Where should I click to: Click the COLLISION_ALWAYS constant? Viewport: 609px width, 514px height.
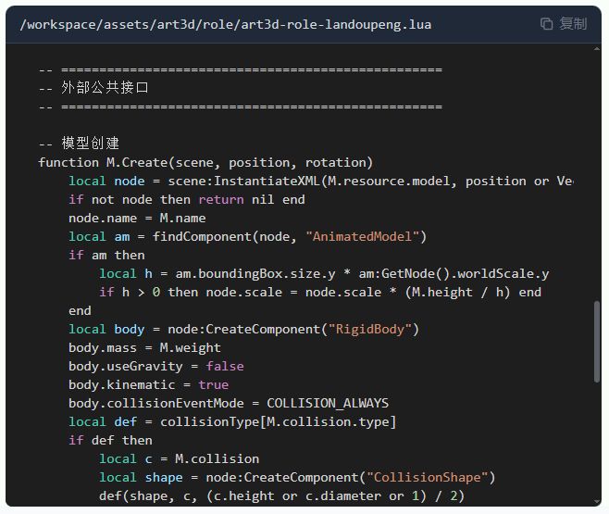(x=328, y=403)
